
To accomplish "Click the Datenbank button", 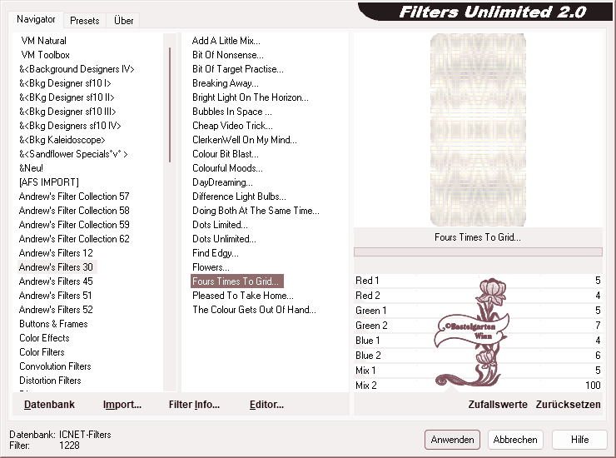I will [x=49, y=405].
